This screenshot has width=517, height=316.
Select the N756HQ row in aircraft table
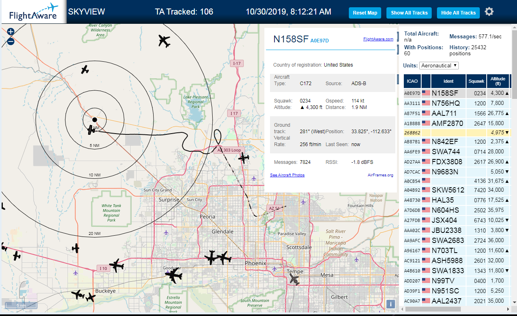[x=457, y=103]
